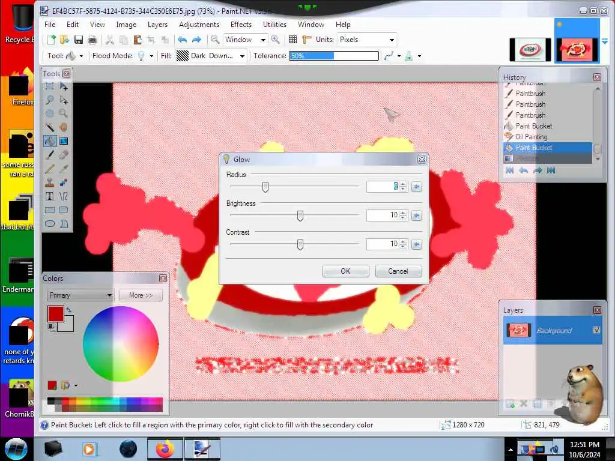The height and width of the screenshot is (461, 615).
Task: Select the Color Picker tool
Action: 63,169
